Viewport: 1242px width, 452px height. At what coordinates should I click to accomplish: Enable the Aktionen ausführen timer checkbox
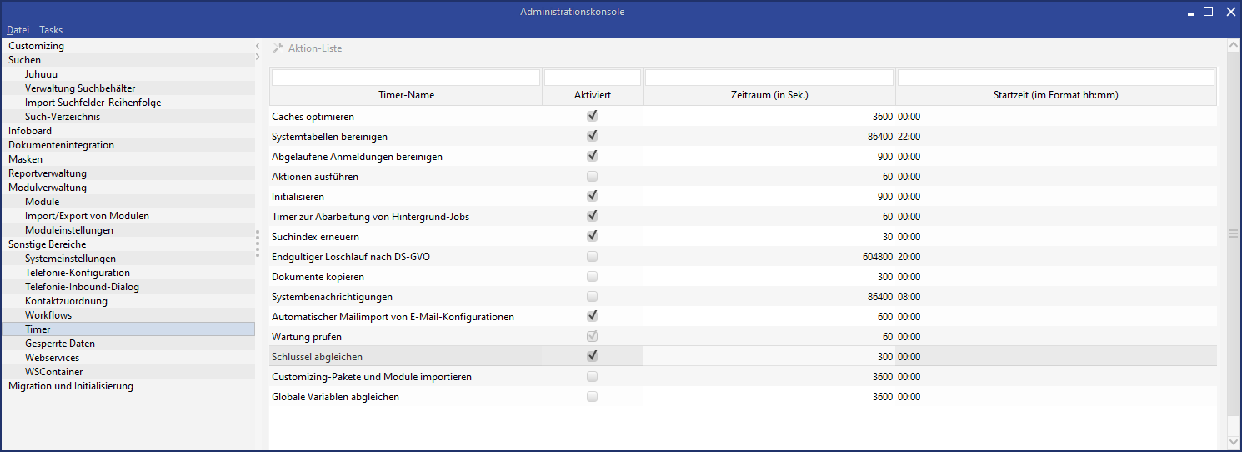pyautogui.click(x=592, y=176)
